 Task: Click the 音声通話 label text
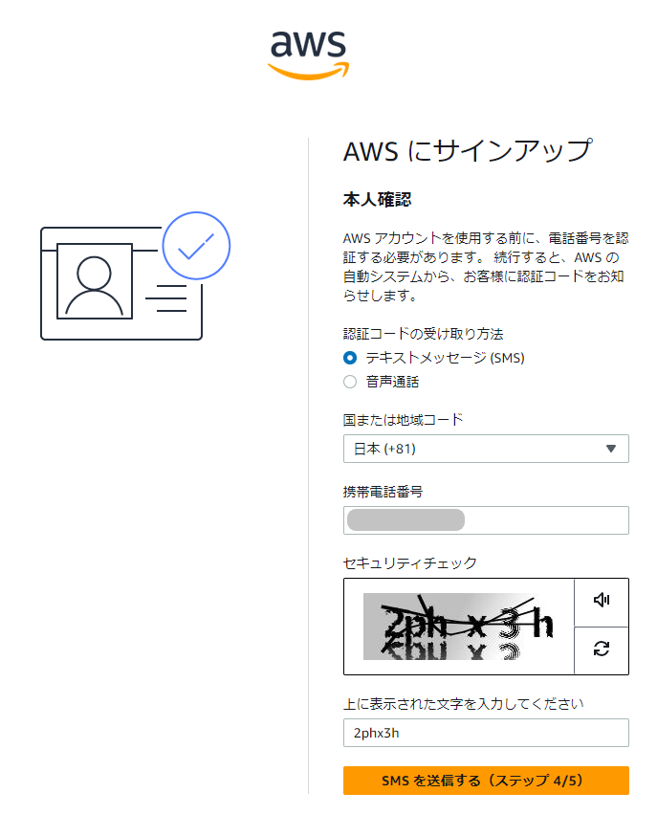tap(392, 382)
